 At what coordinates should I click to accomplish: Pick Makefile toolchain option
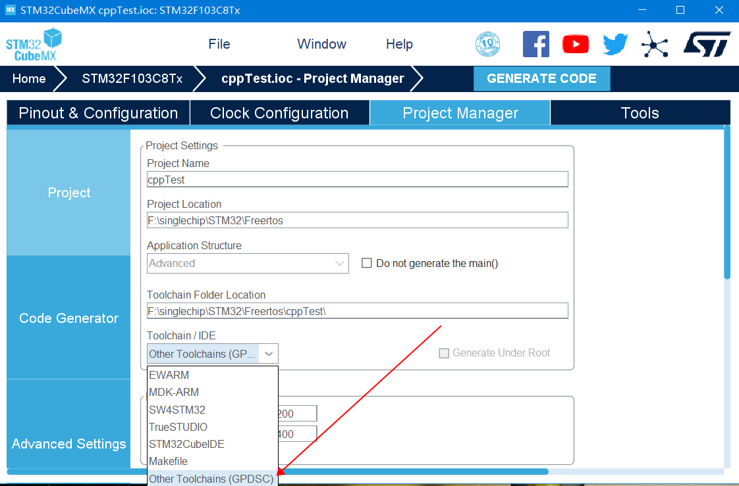point(213,461)
